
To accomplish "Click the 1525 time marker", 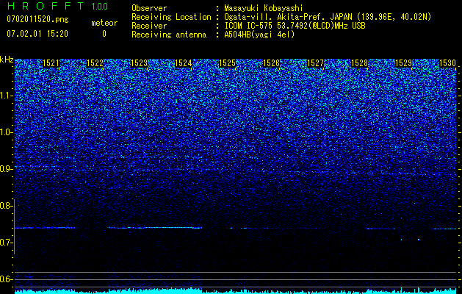I will (x=228, y=63).
